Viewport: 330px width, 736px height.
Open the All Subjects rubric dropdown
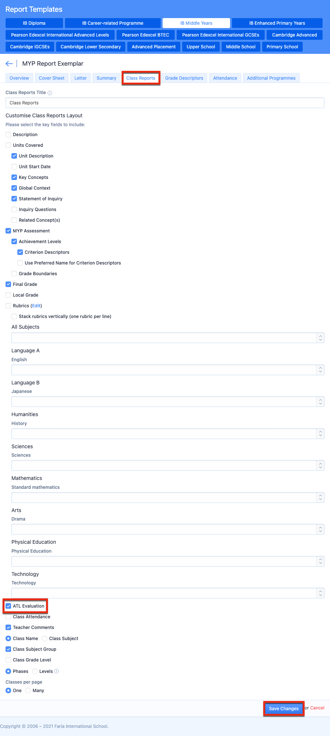168,338
